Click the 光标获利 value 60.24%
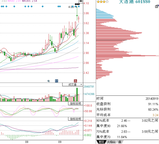This screenshot has height=144, width=159. 153,110
